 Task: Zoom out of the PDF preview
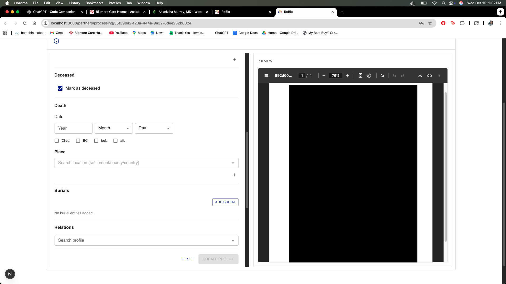click(324, 75)
